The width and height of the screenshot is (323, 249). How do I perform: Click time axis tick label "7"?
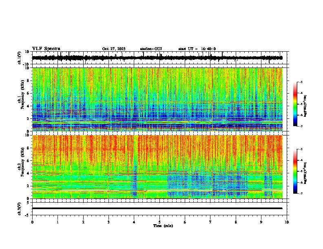(x=210, y=222)
